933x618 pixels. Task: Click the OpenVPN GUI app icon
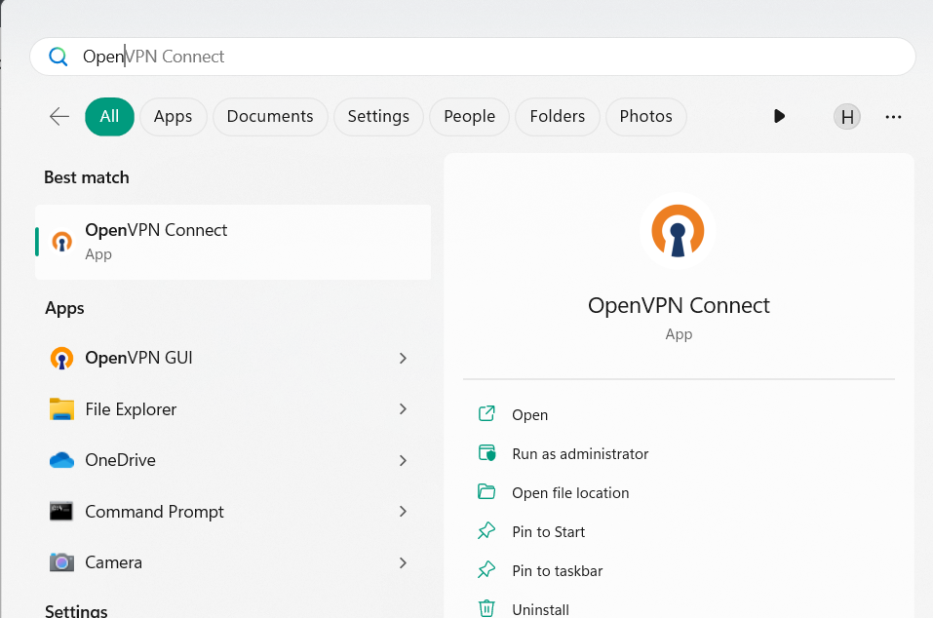pos(61,359)
